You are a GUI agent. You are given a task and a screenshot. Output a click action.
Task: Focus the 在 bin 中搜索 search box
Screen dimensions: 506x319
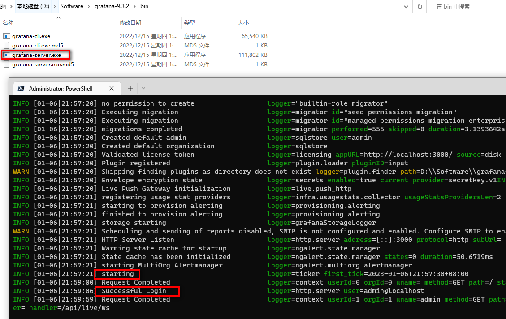[x=469, y=6]
